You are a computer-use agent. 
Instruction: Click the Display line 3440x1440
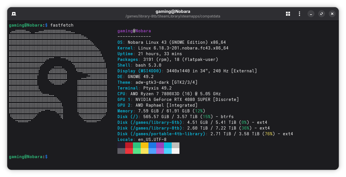(x=187, y=71)
